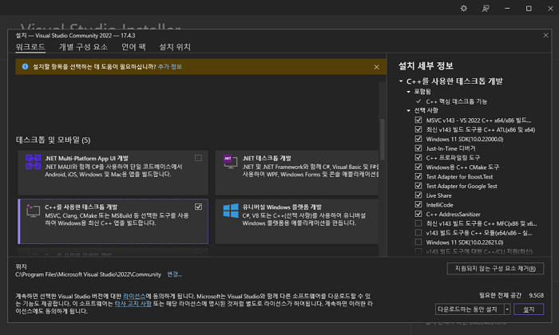
Task: Uncheck the IntelliCode component
Action: click(x=418, y=204)
